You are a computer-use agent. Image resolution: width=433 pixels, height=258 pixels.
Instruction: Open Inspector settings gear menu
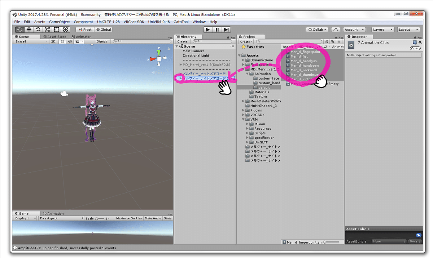420,42
